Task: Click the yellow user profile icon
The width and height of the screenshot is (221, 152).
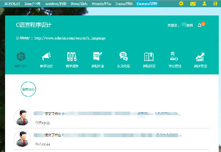Action: [204, 3]
